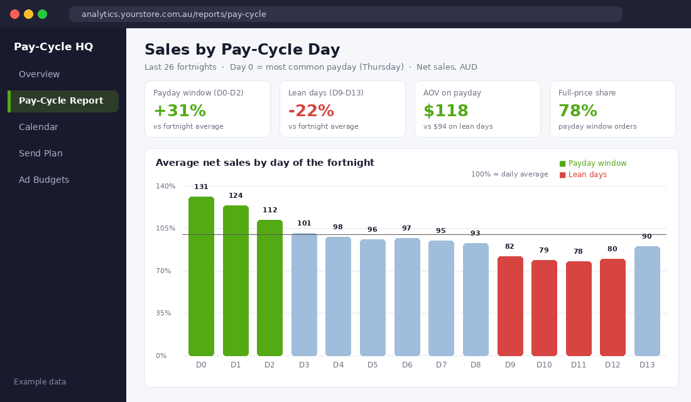Click the D0 x-axis label
The height and width of the screenshot is (402, 691).
201,365
